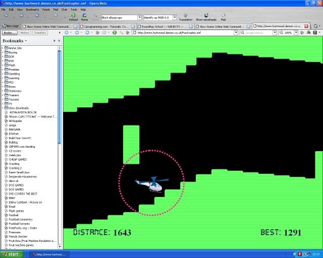323x258 pixels.
Task: Click the Bookmarks panel scrollbar thumb
Action: click(60, 97)
